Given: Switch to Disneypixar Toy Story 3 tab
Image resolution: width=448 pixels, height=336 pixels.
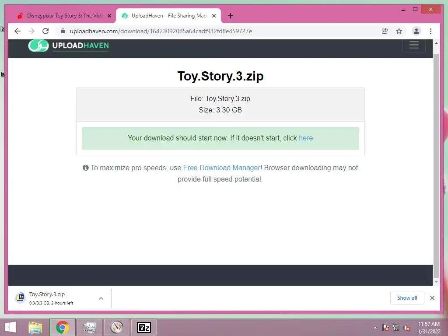Looking at the screenshot, I should click(x=64, y=16).
